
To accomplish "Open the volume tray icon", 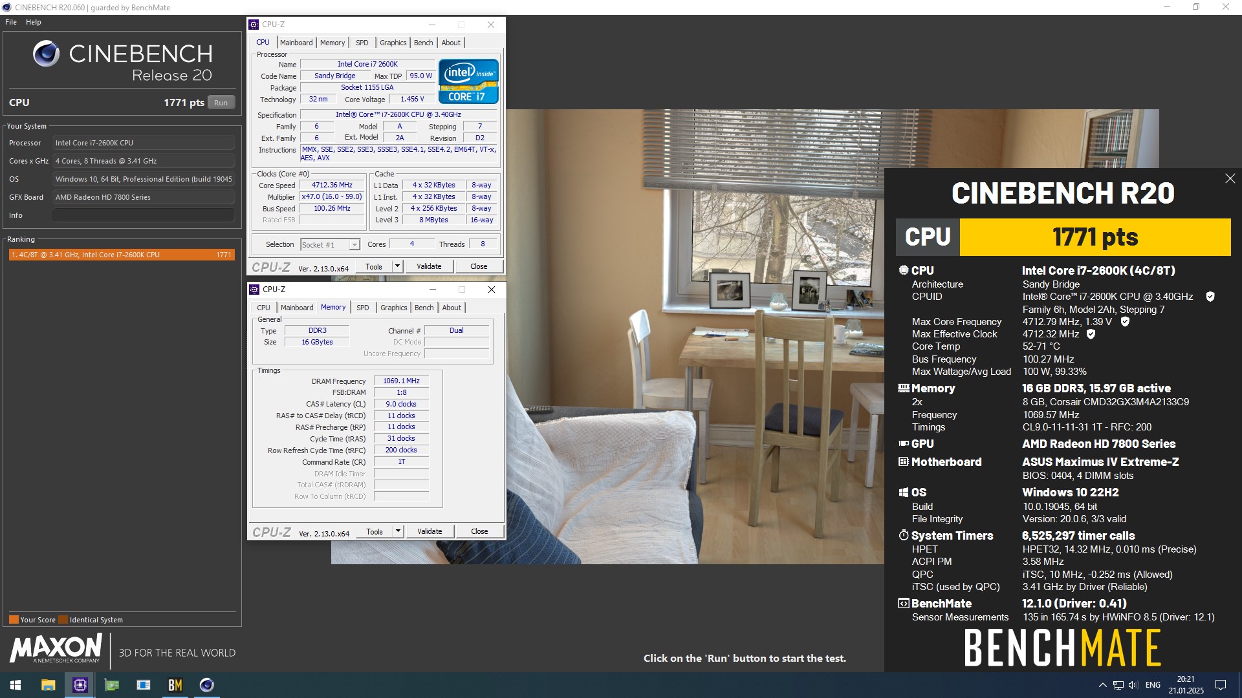I will point(1133,685).
